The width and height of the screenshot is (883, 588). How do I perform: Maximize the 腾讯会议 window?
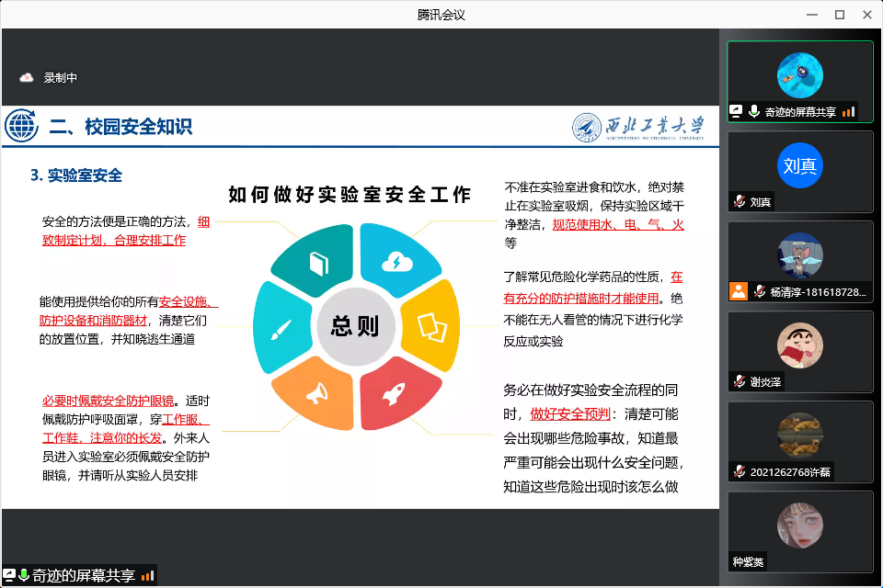click(x=839, y=14)
